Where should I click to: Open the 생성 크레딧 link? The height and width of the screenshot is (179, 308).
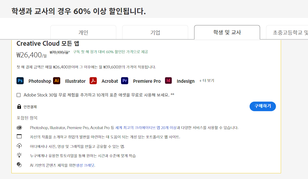click(x=85, y=165)
